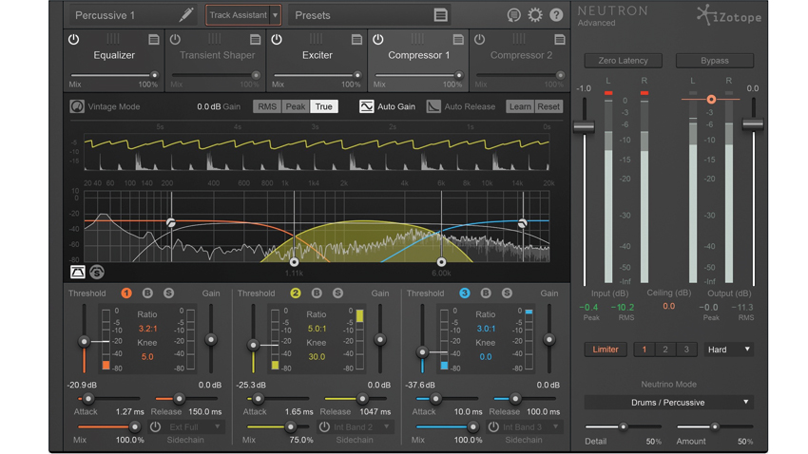Viewport: 808px width, 454px height.
Task: Solo band 3 with S icon
Action: tap(507, 293)
